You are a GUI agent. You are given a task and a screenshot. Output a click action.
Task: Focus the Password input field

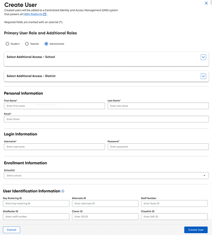tap(158, 147)
